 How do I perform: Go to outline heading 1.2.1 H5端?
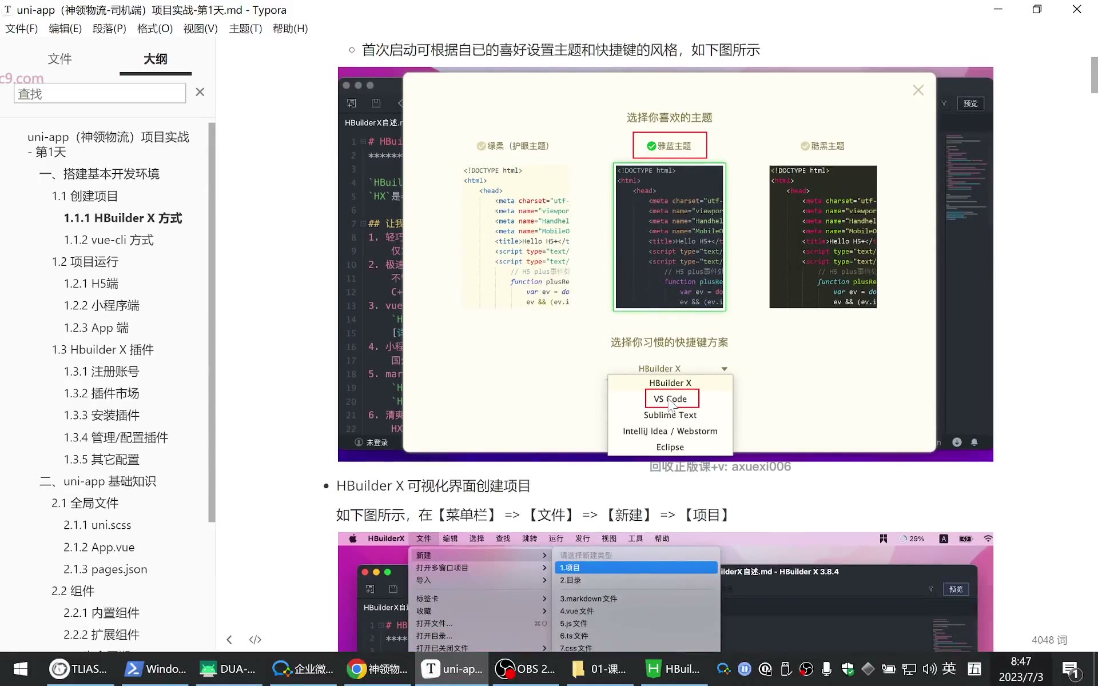[x=91, y=284]
